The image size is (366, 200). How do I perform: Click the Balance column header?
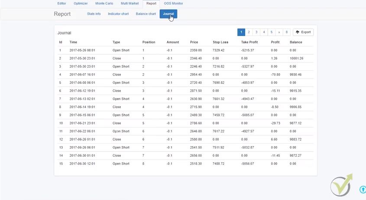(296, 42)
